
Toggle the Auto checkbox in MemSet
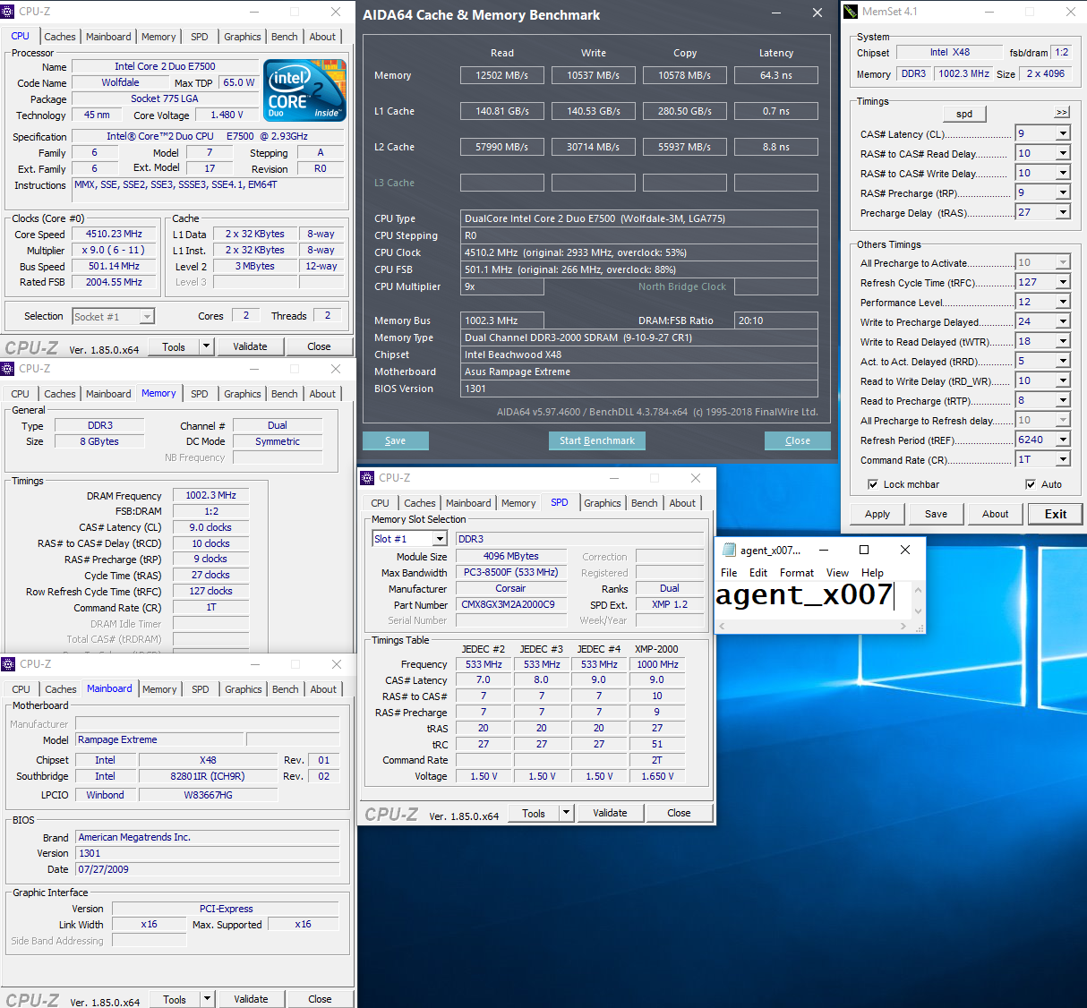tap(1031, 484)
